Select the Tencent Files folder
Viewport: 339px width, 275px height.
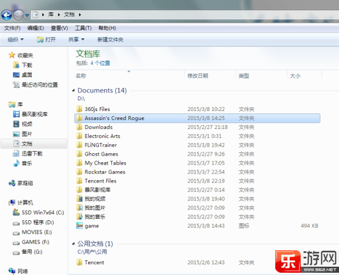pyautogui.click(x=197, y=181)
